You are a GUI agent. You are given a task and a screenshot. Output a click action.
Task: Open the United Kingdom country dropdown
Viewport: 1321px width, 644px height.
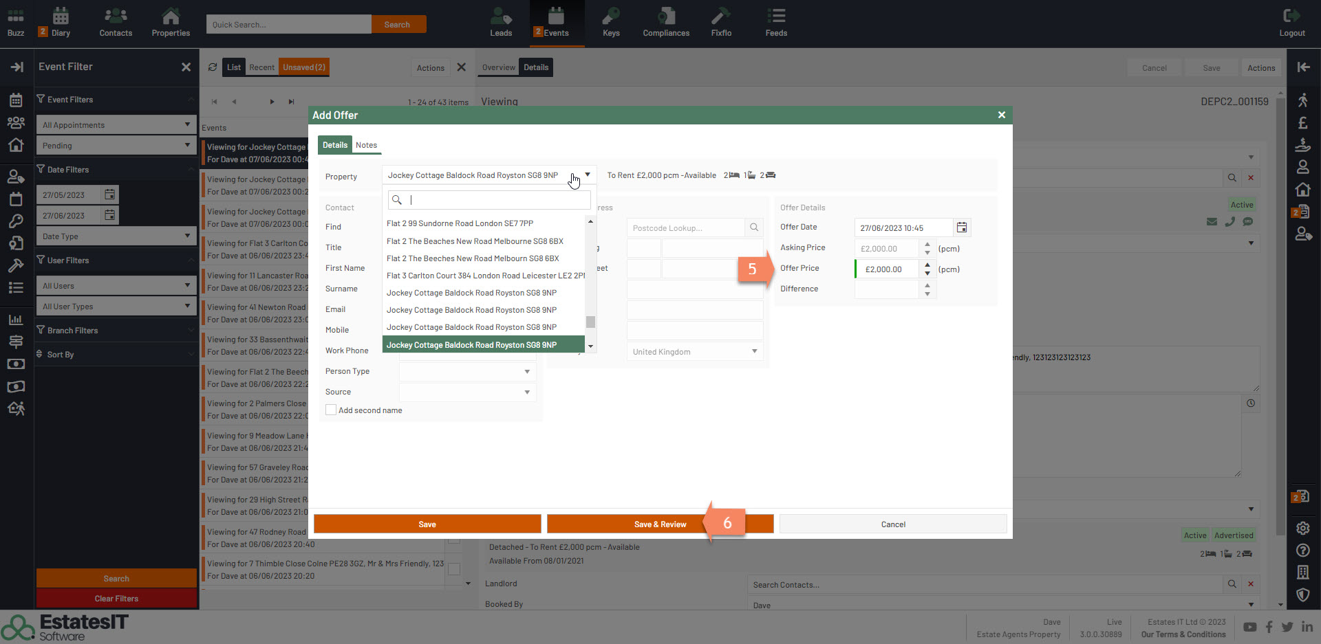click(x=754, y=351)
